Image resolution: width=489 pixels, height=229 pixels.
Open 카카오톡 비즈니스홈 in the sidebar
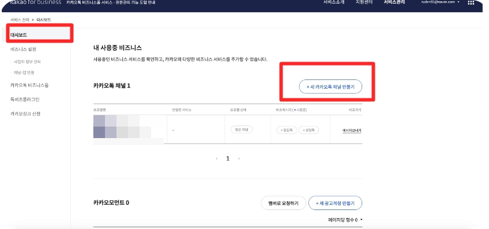click(x=29, y=85)
